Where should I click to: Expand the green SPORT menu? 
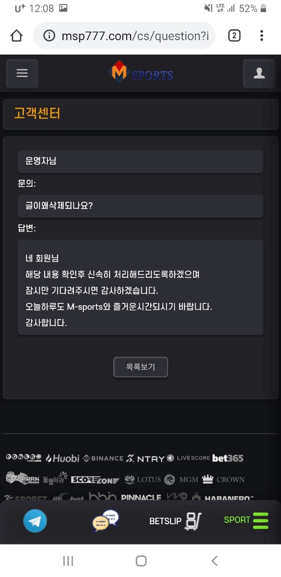(x=246, y=520)
